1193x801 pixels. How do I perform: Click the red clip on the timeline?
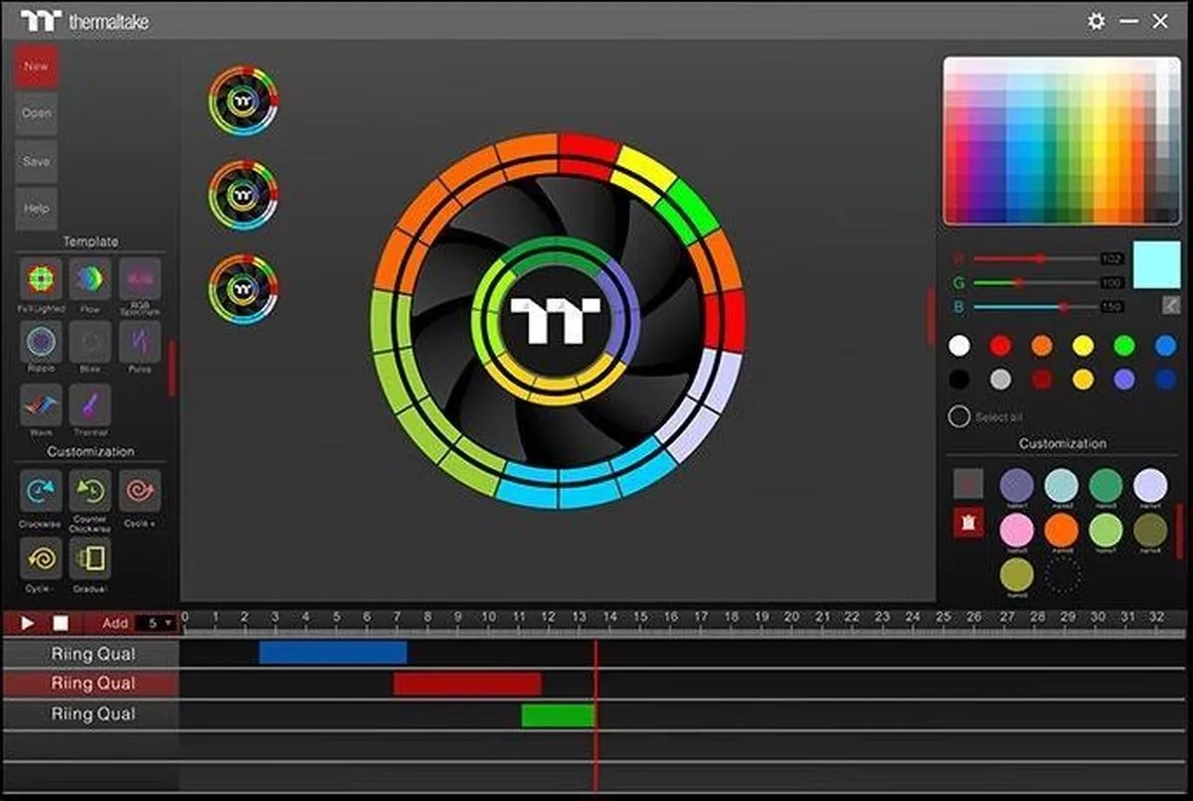pos(467,684)
